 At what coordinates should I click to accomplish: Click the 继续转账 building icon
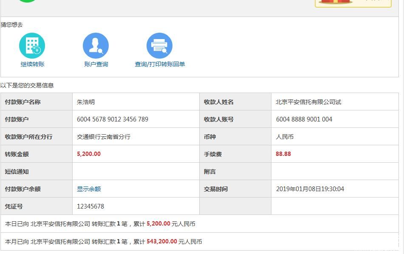pyautogui.click(x=32, y=46)
